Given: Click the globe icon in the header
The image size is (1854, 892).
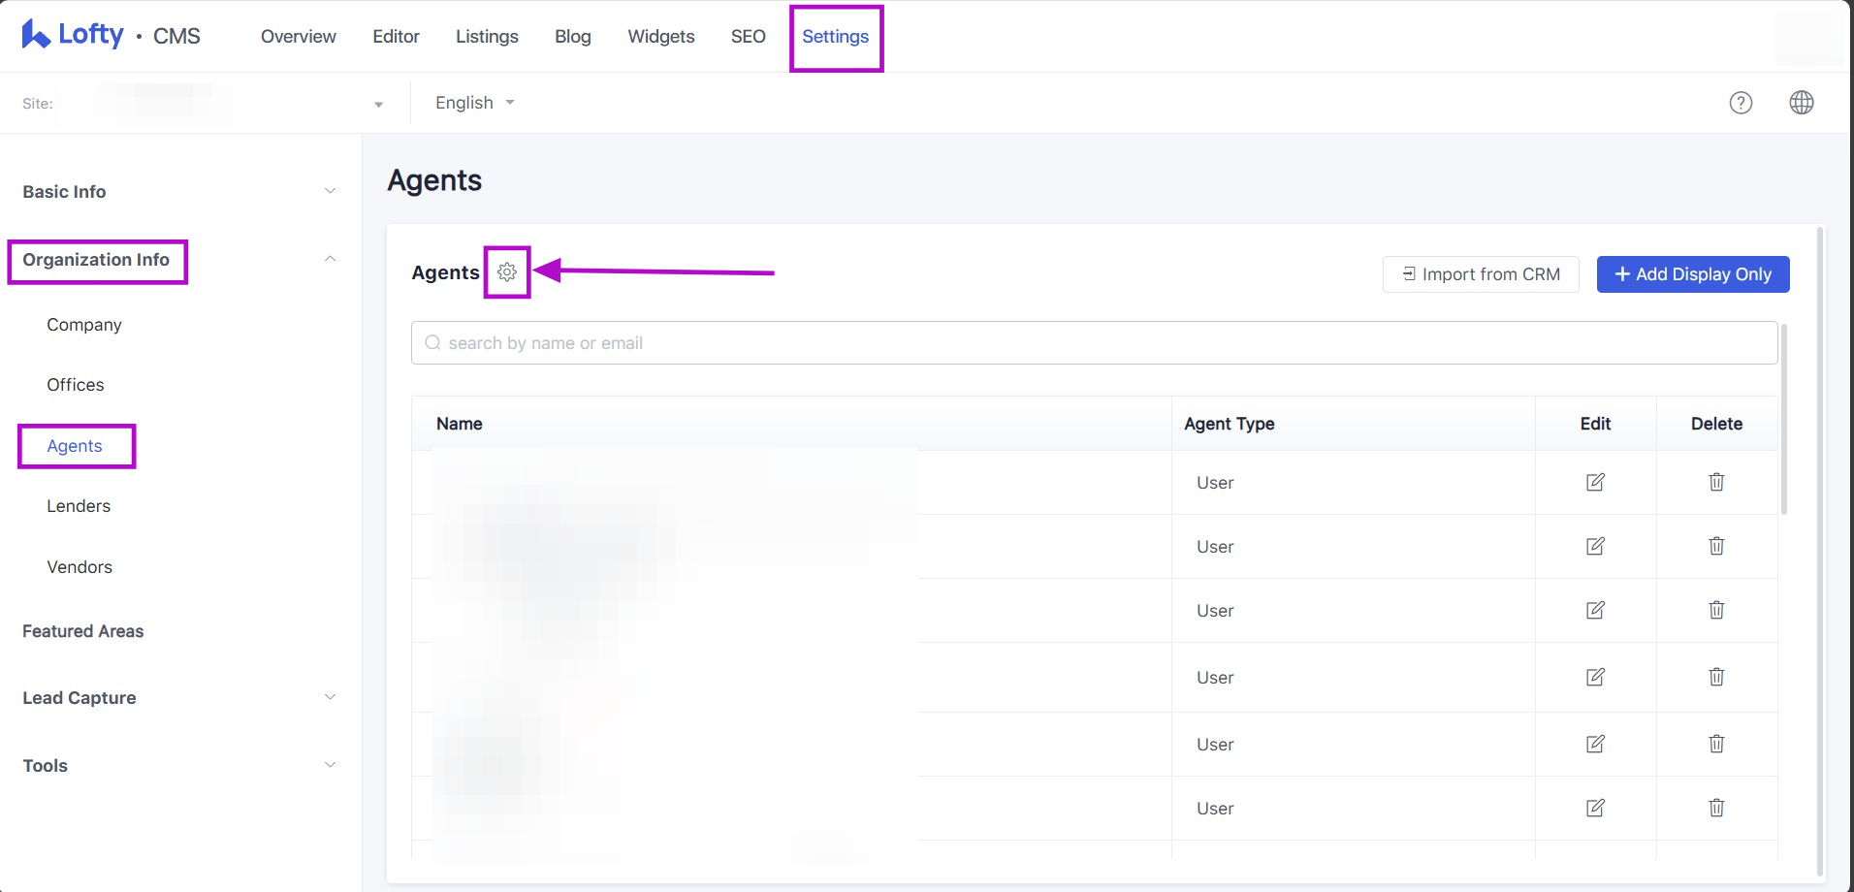Looking at the screenshot, I should click(x=1801, y=103).
